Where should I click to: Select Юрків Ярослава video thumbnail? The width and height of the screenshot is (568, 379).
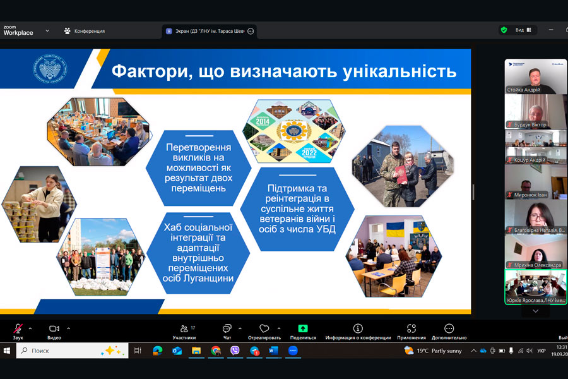[x=535, y=287]
